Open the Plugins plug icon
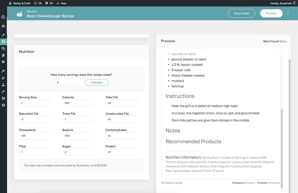 coord(3,78)
